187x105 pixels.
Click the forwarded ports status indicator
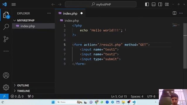pyautogui.click(x=30, y=96)
